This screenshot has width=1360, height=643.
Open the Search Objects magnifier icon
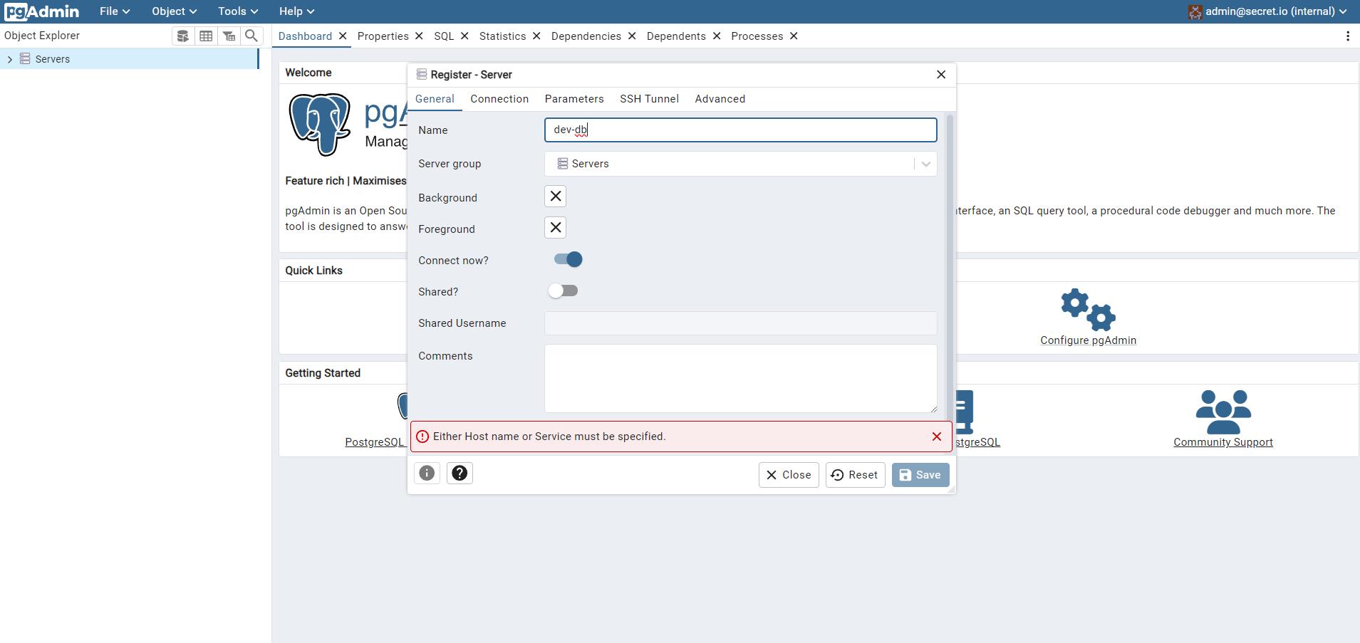tap(251, 36)
